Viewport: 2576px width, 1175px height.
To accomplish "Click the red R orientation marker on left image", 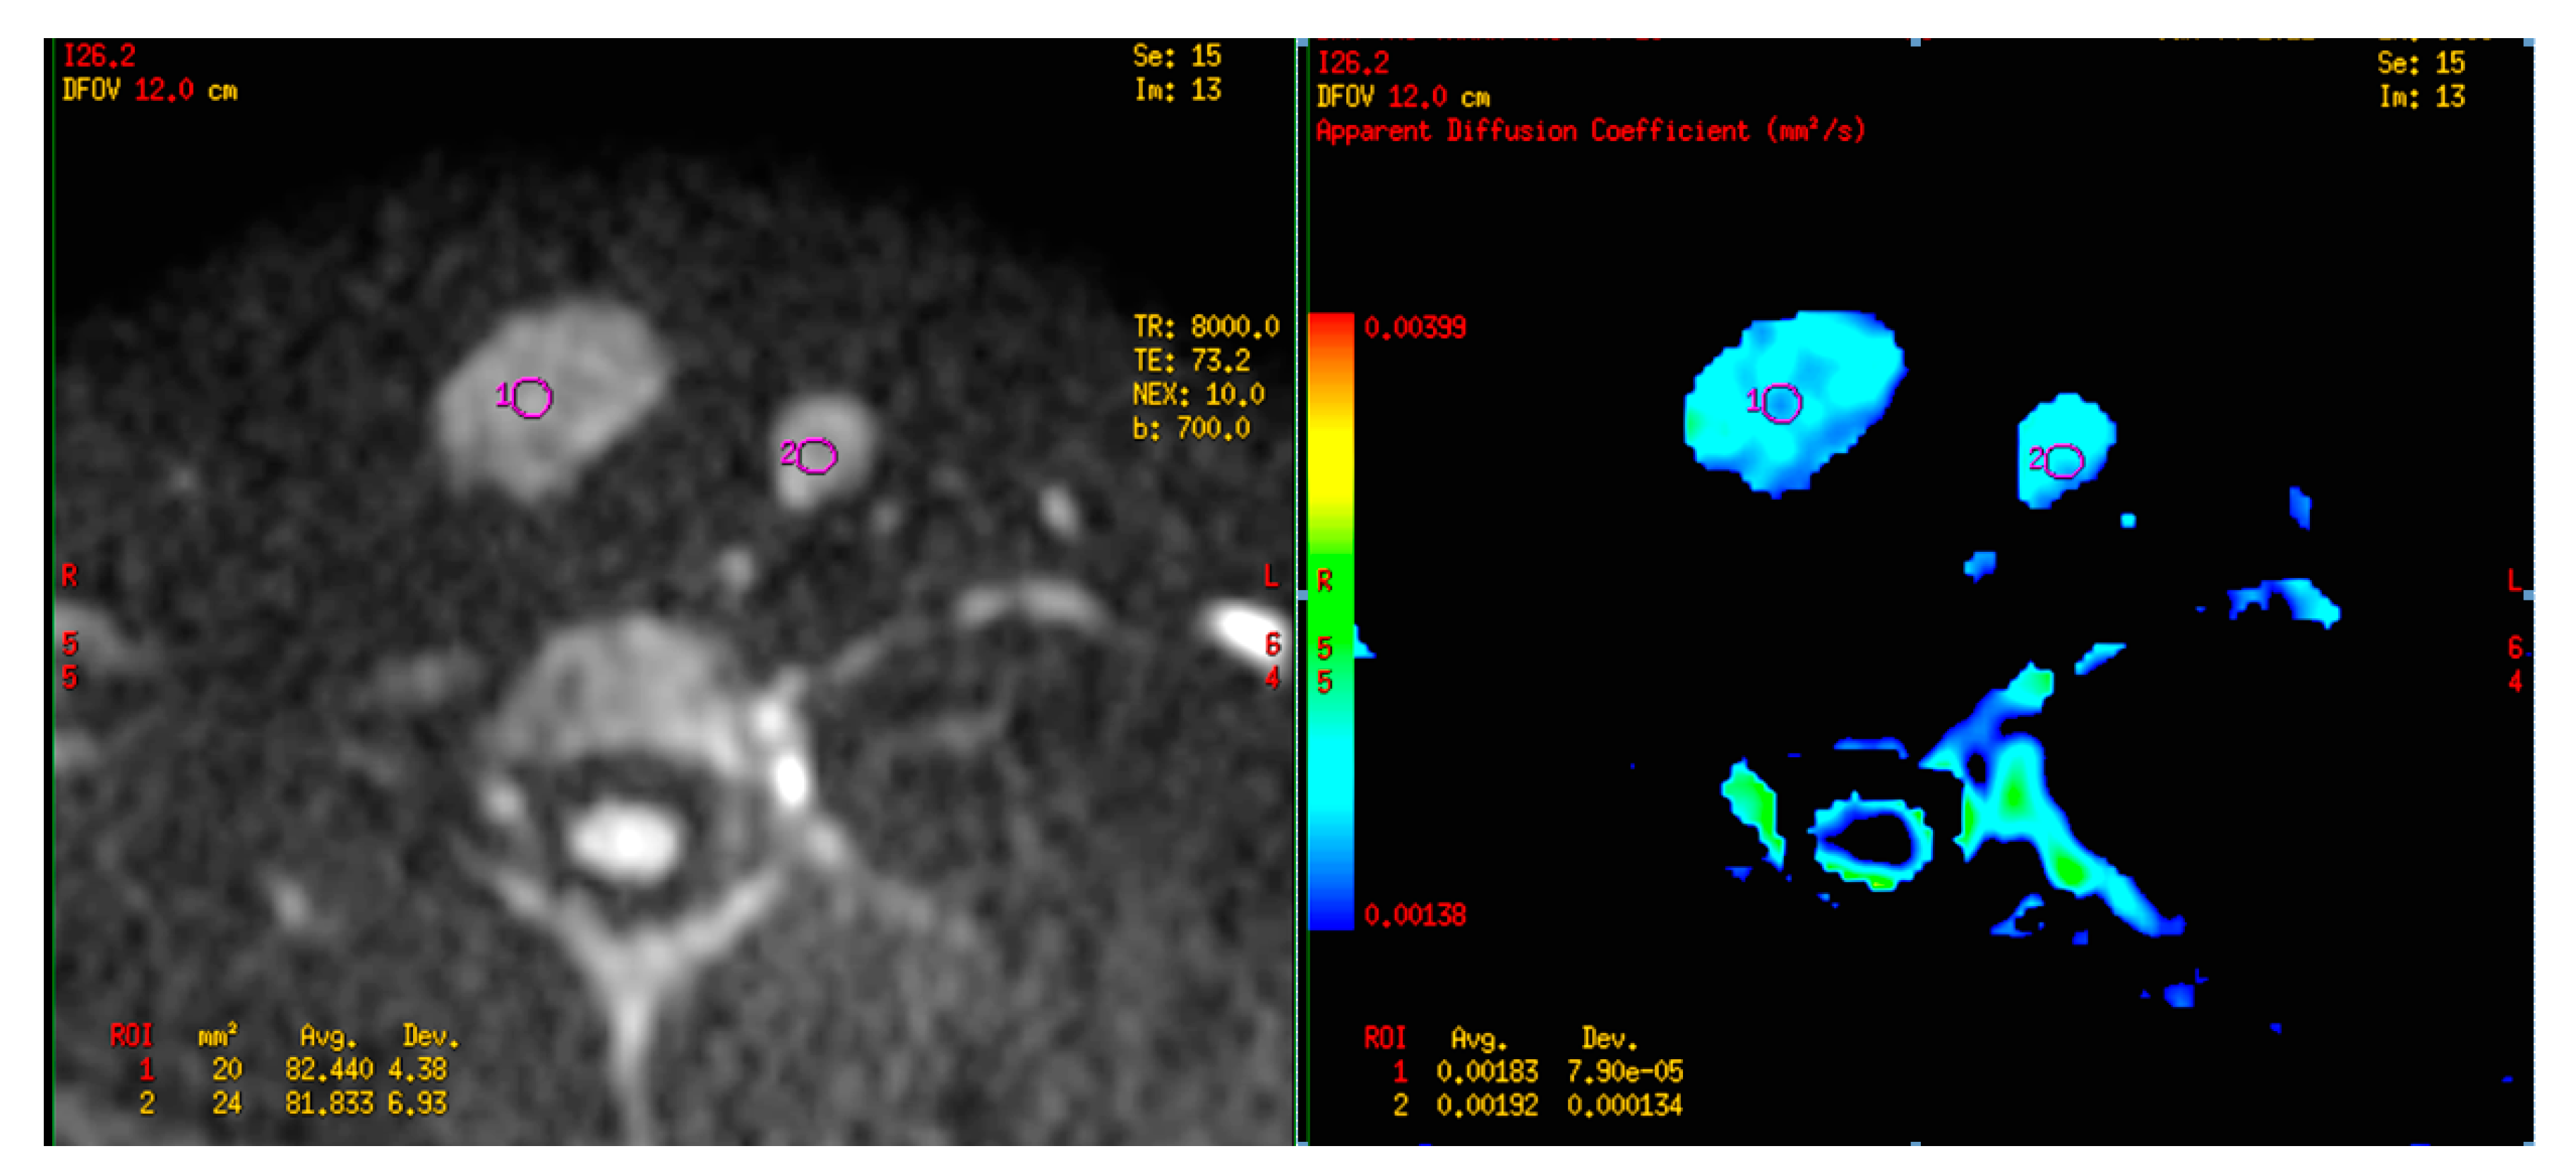I will (69, 576).
